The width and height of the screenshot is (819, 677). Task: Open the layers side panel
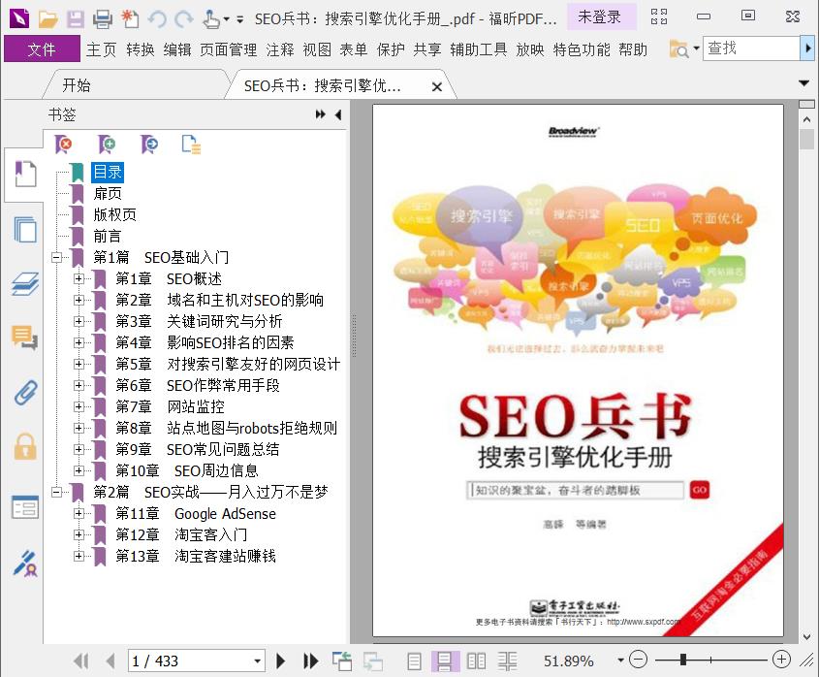pos(24,283)
